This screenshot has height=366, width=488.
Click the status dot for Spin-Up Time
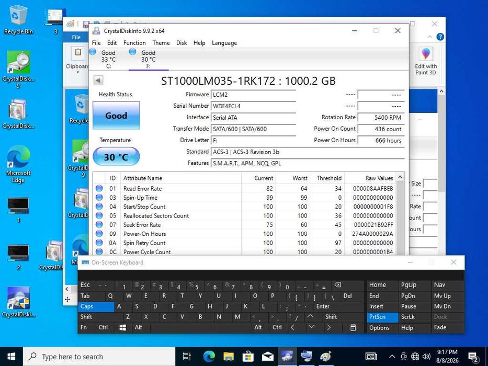(99, 197)
